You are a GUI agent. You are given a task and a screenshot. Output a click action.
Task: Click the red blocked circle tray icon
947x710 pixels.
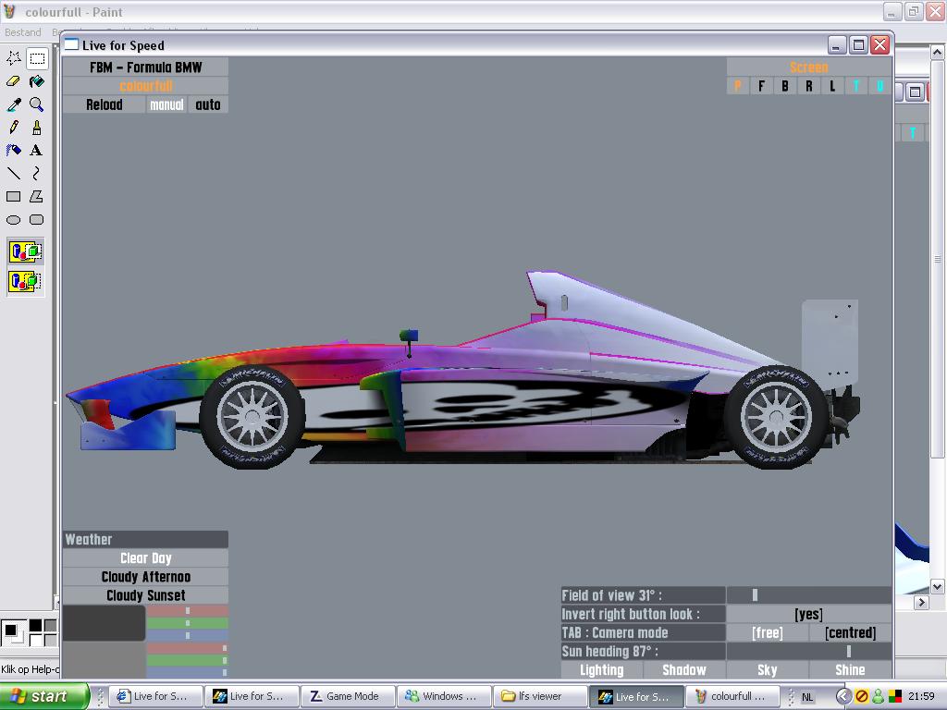861,696
